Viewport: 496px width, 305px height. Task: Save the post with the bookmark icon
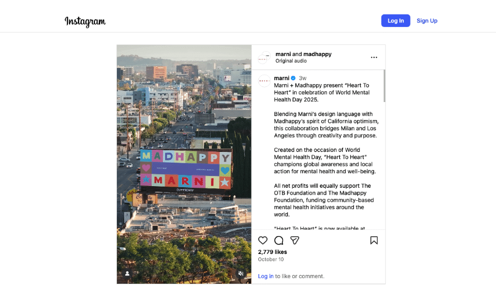tap(374, 241)
